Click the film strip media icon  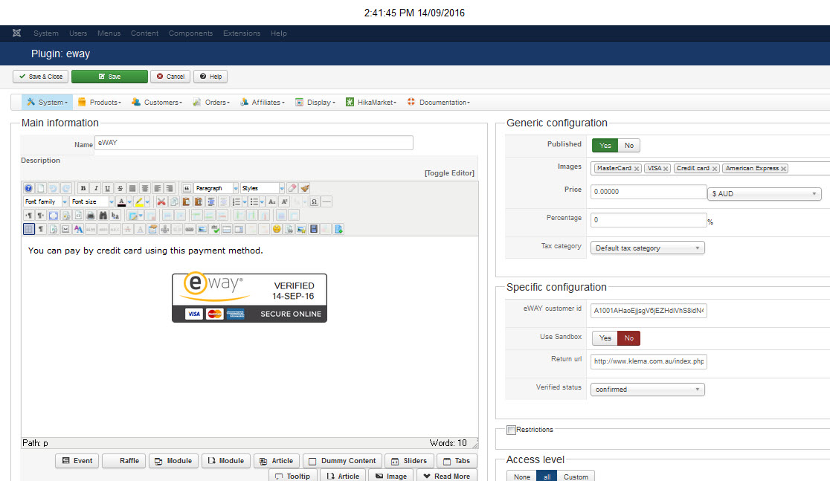(x=314, y=229)
